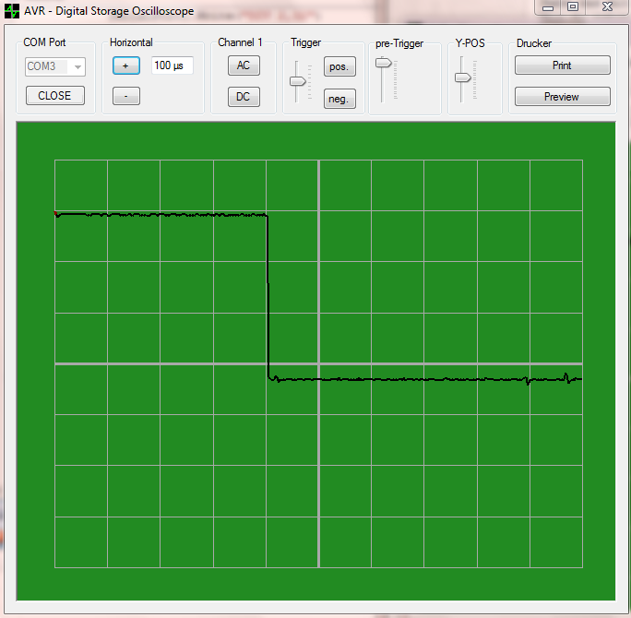Click the 100 µs timebase field
Screen dimensions: 631x618
[172, 65]
